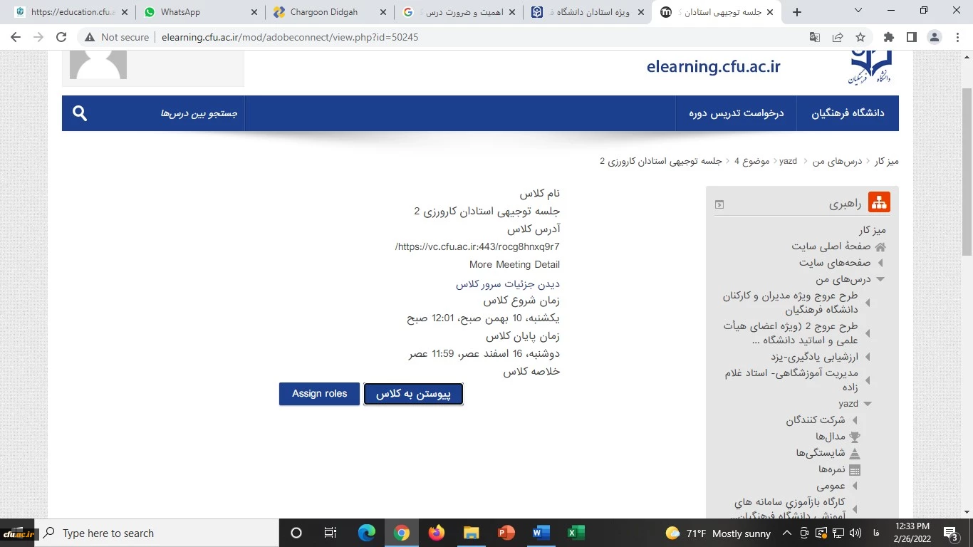
Task: Launch Excel from the taskbar
Action: pyautogui.click(x=576, y=533)
